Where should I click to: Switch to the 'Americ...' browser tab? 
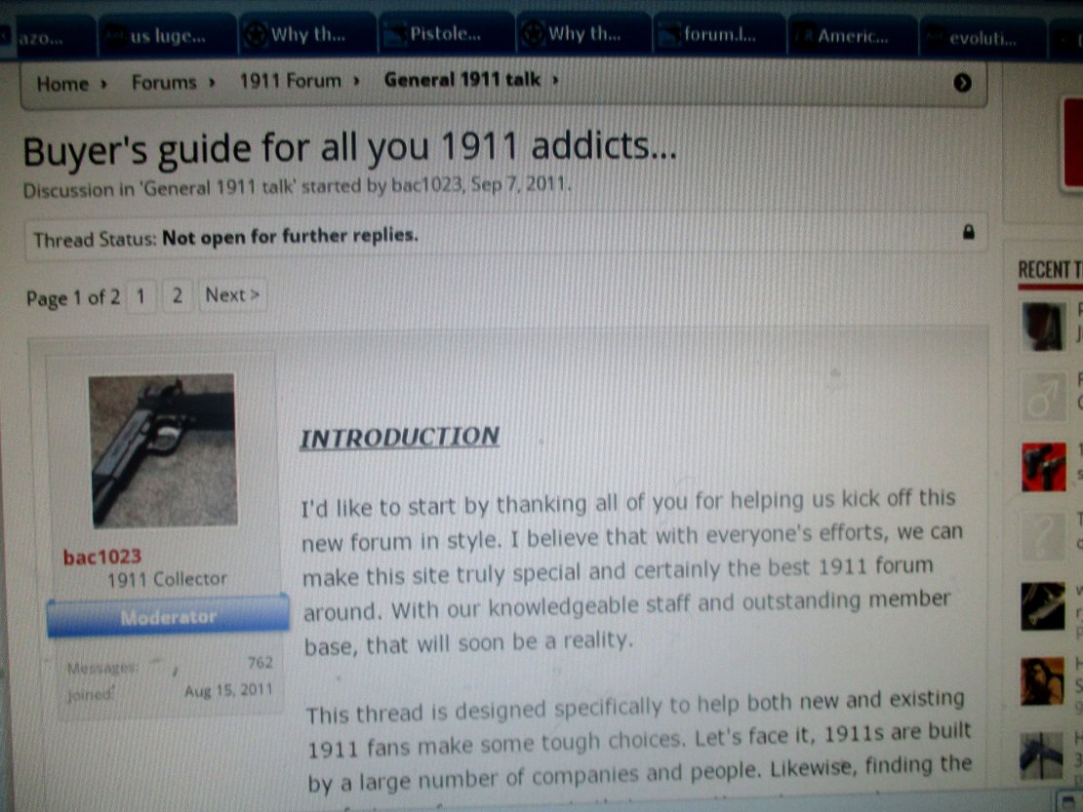pyautogui.click(x=853, y=36)
